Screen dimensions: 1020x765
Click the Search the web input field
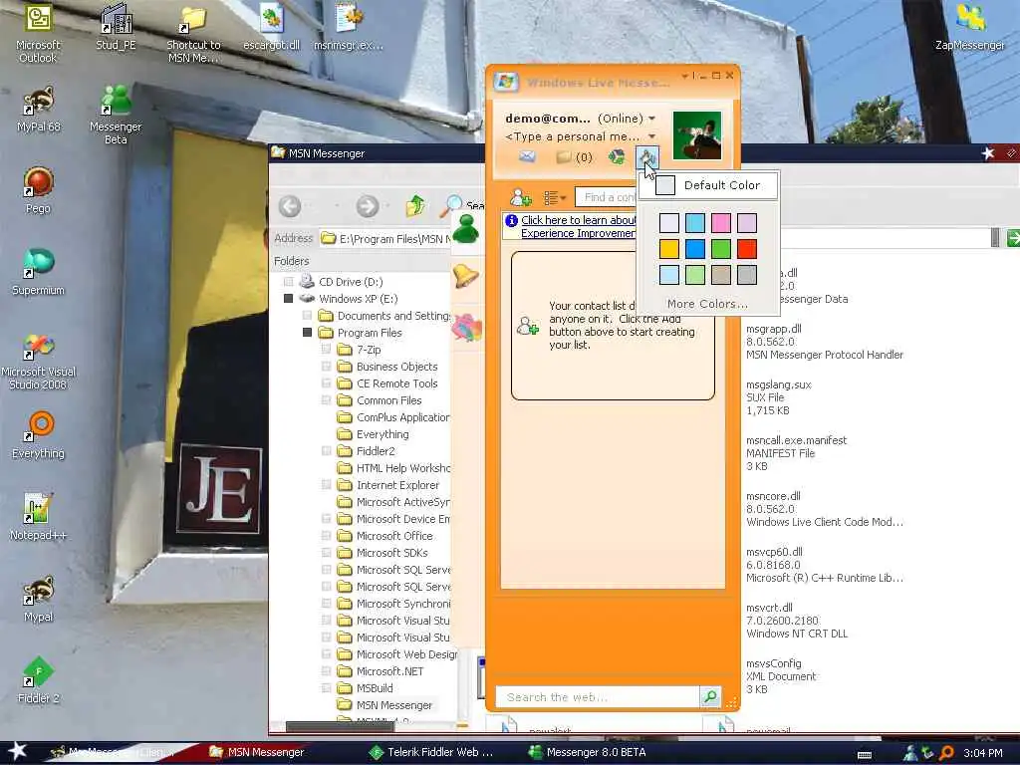tap(598, 696)
